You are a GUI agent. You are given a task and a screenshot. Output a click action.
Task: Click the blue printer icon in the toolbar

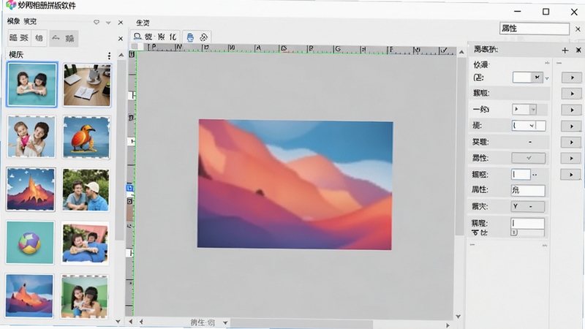click(190, 37)
